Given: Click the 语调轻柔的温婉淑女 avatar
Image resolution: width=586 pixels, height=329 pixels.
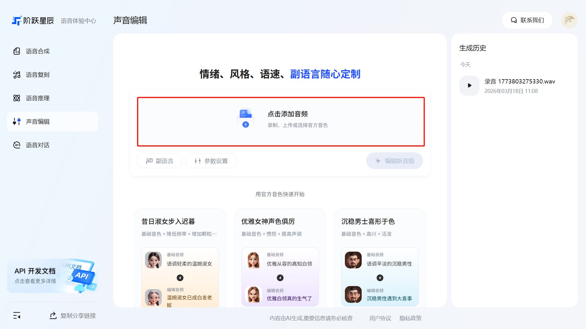Looking at the screenshot, I should pos(153,260).
